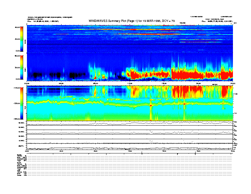This screenshot has height=194, width=251.
Task: Click the 12:00 tick label under RAD1 panel
Action: point(130,83)
